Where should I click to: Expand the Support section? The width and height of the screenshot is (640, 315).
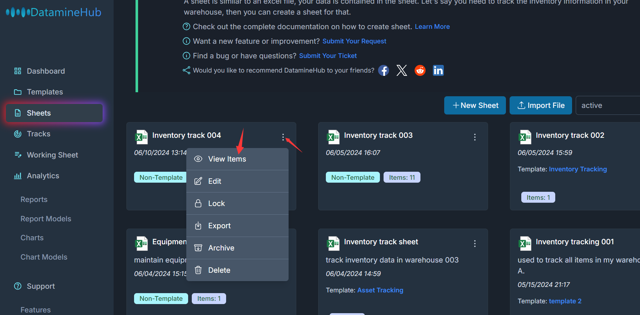(x=41, y=286)
